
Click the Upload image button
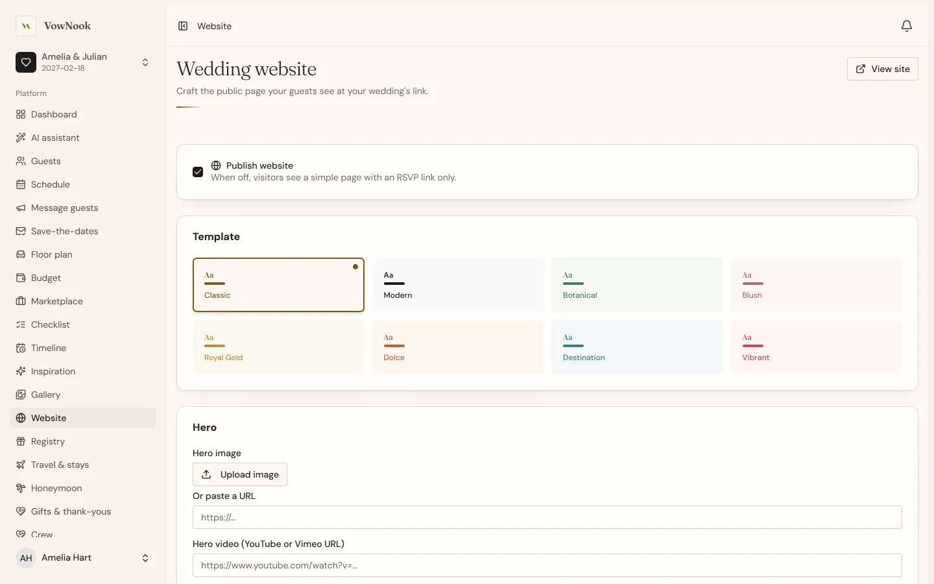240,474
